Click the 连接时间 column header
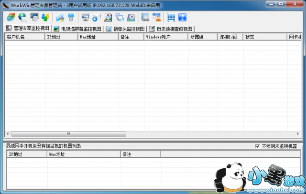Viewport: 306px width, 194px height. [230, 37]
